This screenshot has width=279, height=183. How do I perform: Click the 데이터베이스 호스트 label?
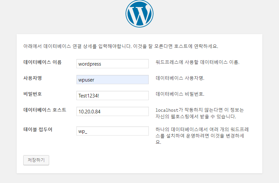click(45, 110)
